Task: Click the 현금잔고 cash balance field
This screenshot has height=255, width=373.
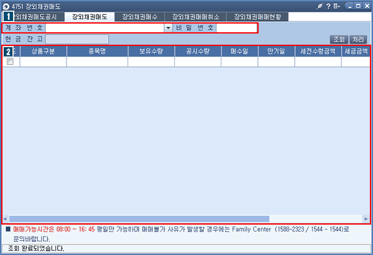Action: coord(77,39)
